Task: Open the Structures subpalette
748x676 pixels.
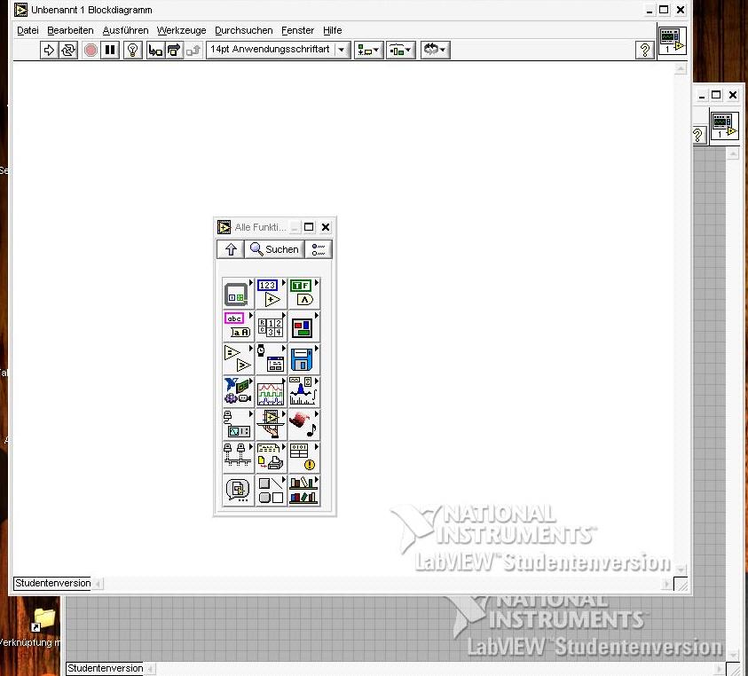Action: [238, 294]
